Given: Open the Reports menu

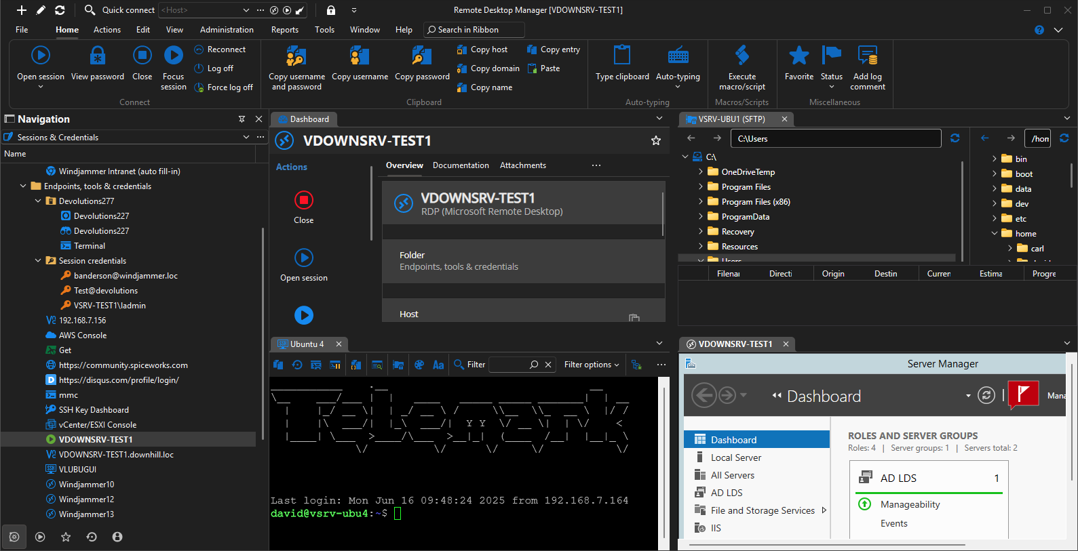Looking at the screenshot, I should pos(285,30).
